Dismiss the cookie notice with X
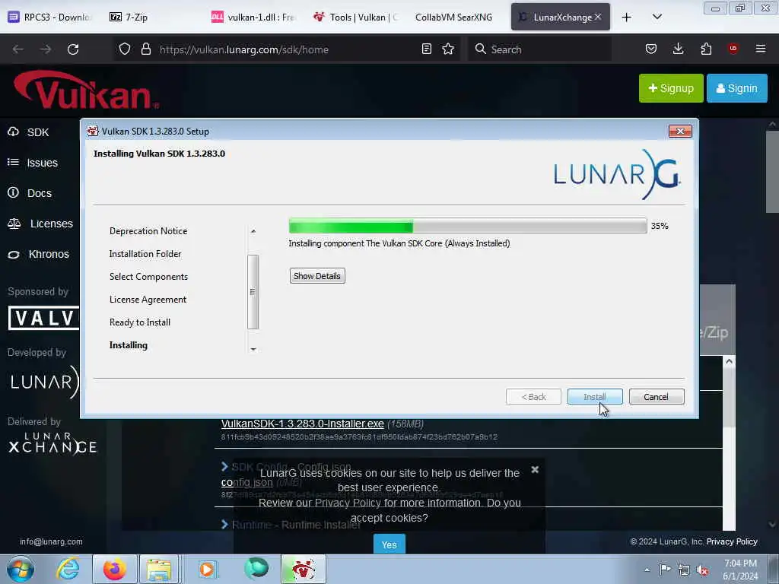This screenshot has height=584, width=779. pyautogui.click(x=535, y=469)
